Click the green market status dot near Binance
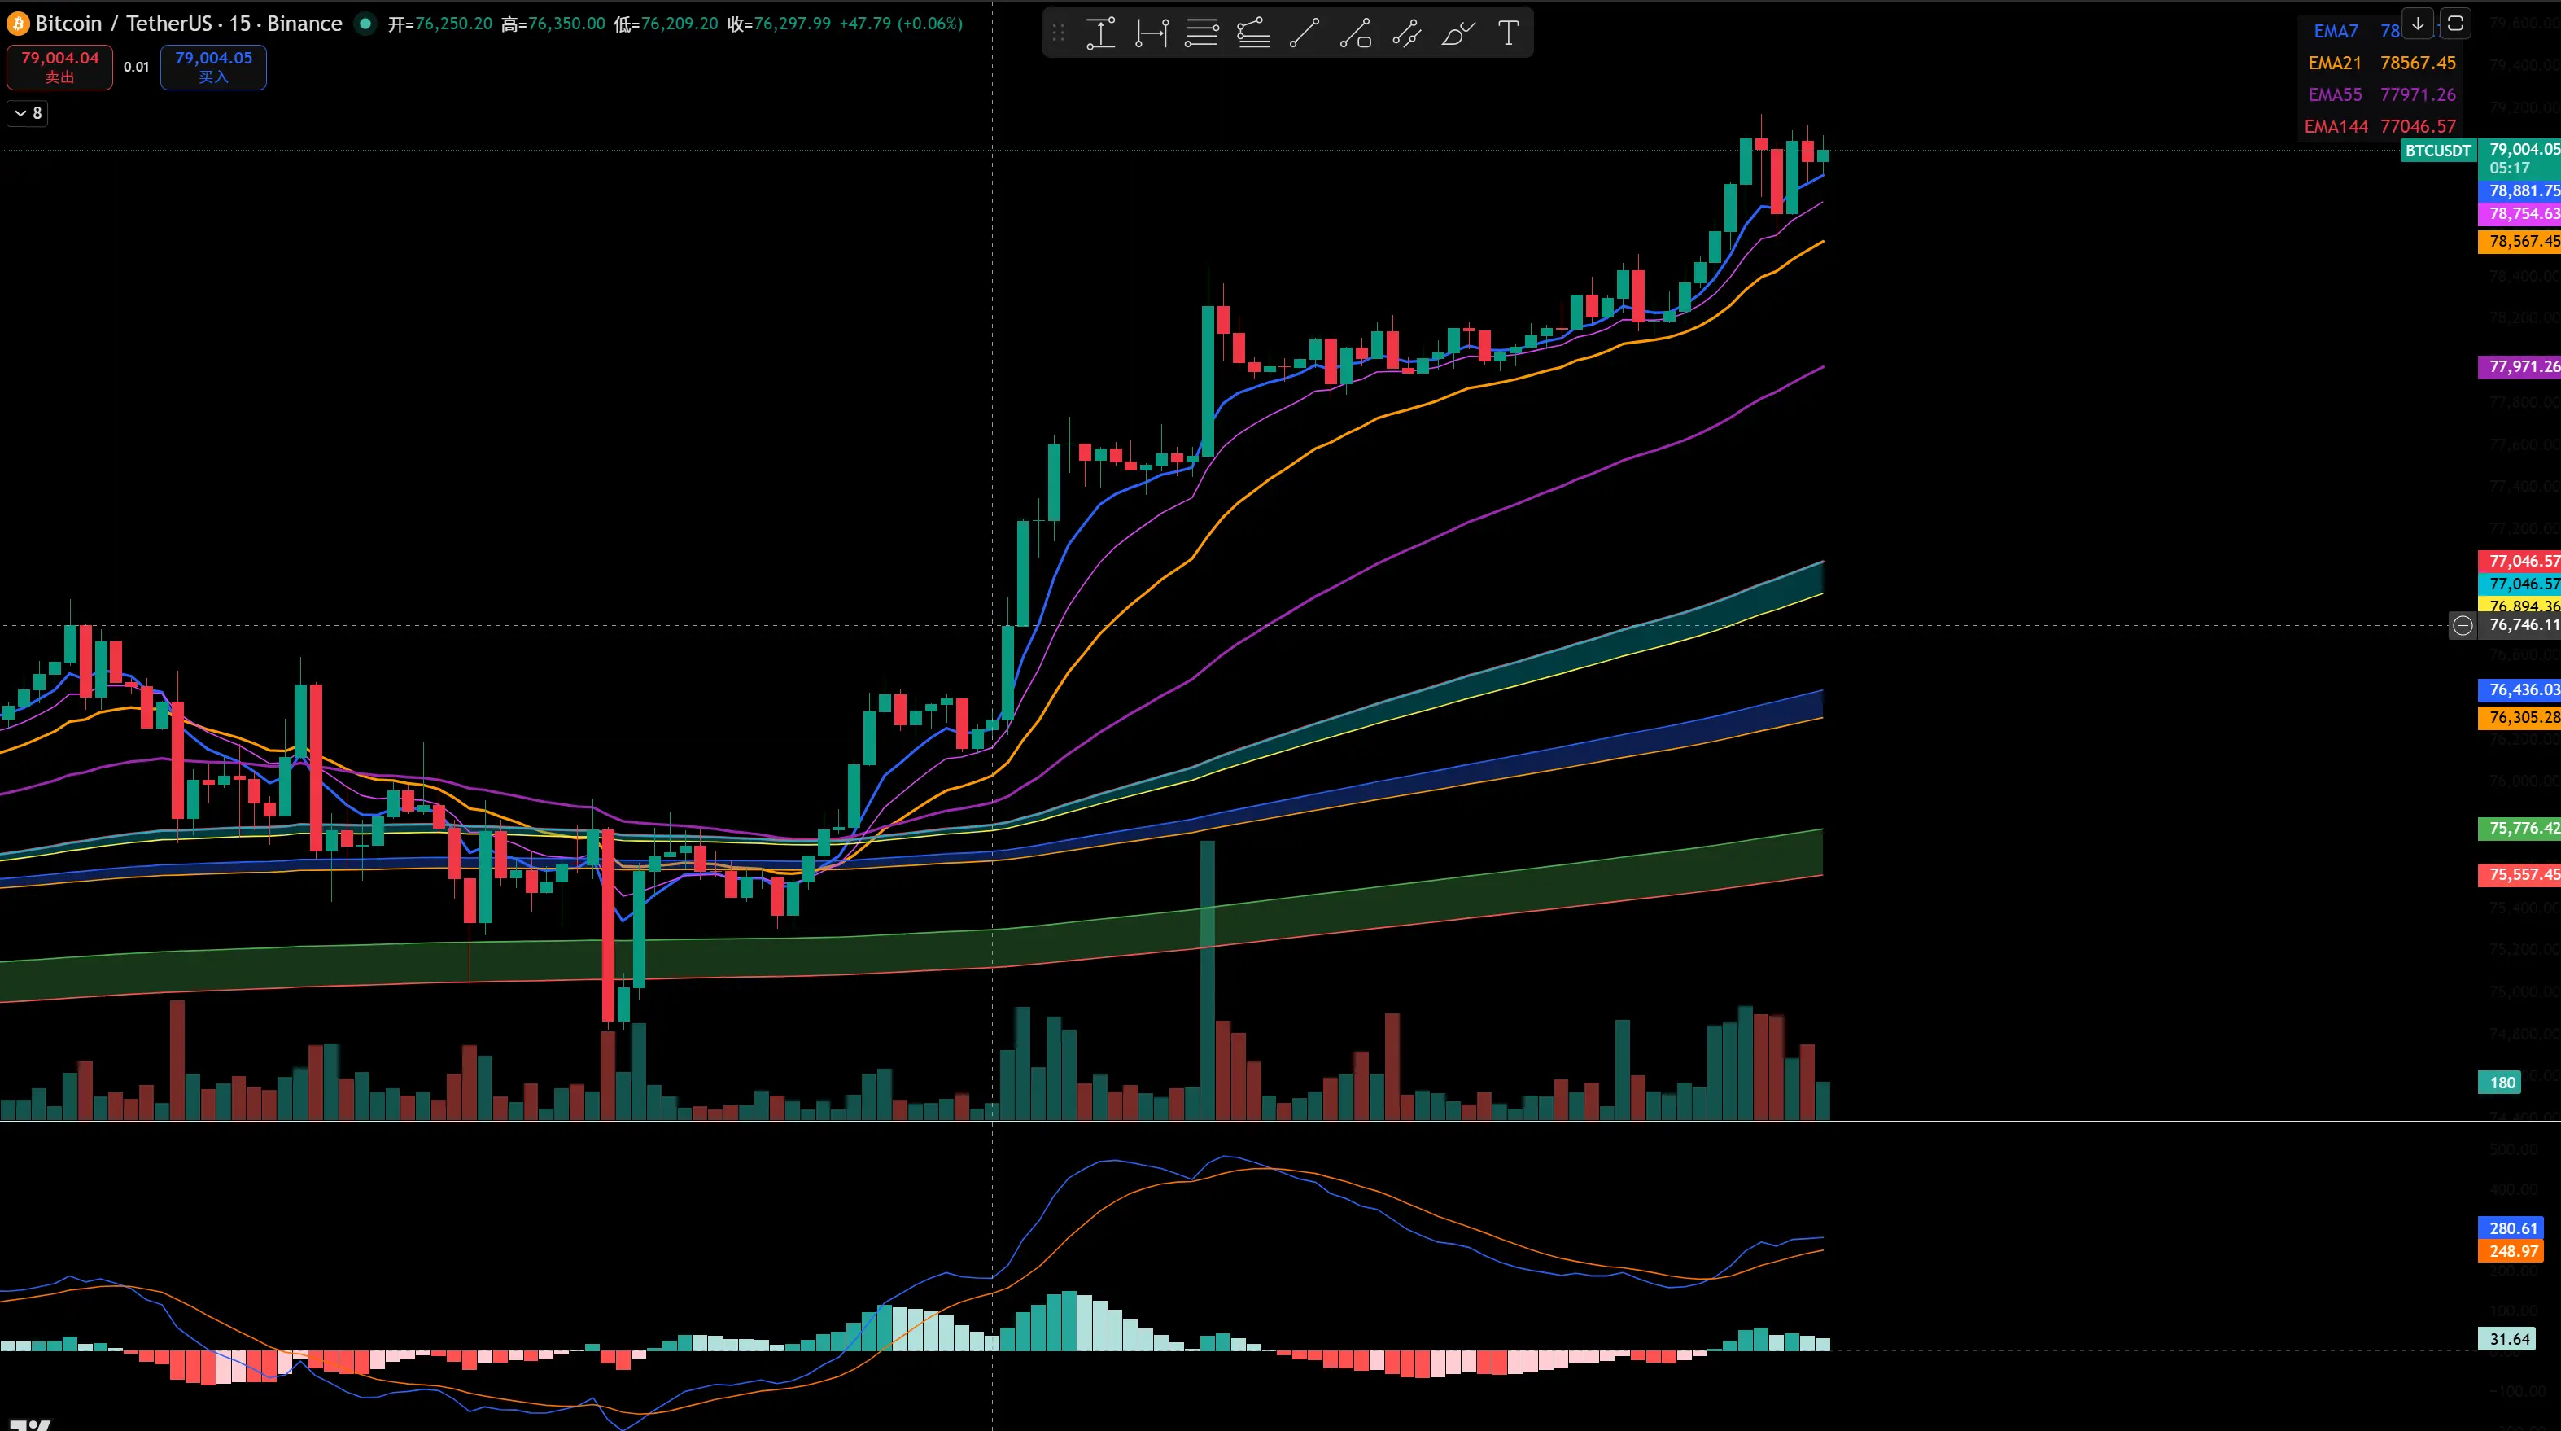 point(366,23)
